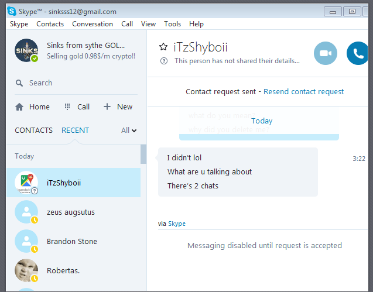Image resolution: width=373 pixels, height=292 pixels.
Task: Open the Tools menu
Action: click(x=173, y=24)
